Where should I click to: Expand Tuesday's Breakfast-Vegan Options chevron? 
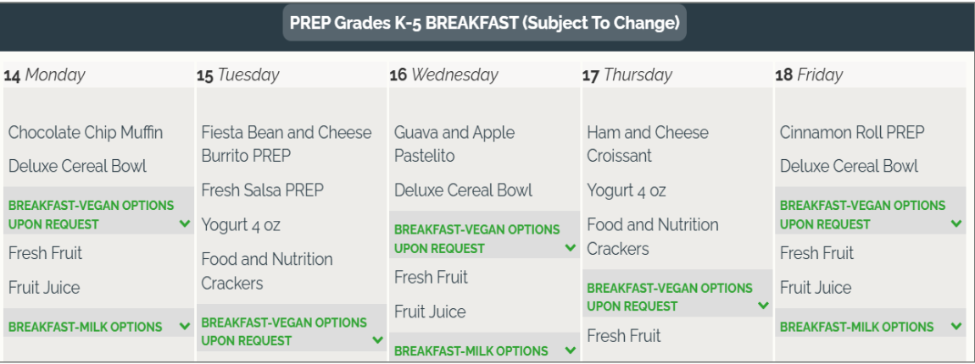(377, 340)
